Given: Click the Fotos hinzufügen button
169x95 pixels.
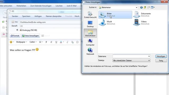Looking at the screenshot, I should (30, 36).
